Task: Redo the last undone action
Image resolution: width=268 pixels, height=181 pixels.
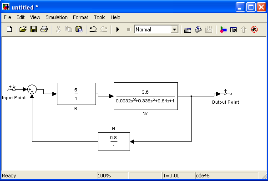Action: tap(104, 29)
